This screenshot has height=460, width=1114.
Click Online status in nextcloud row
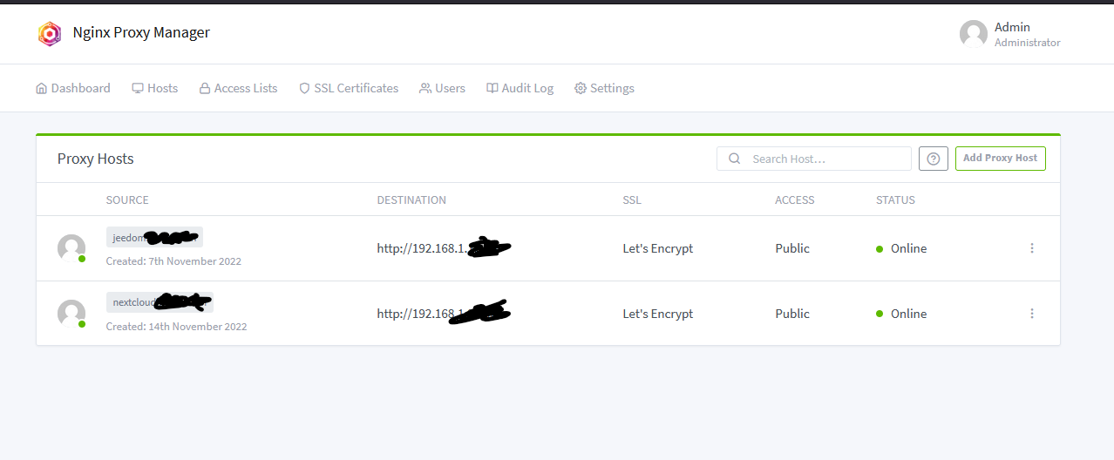pyautogui.click(x=901, y=314)
